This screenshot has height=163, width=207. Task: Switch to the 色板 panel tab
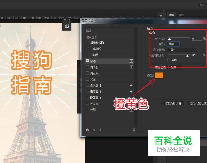coord(181,15)
